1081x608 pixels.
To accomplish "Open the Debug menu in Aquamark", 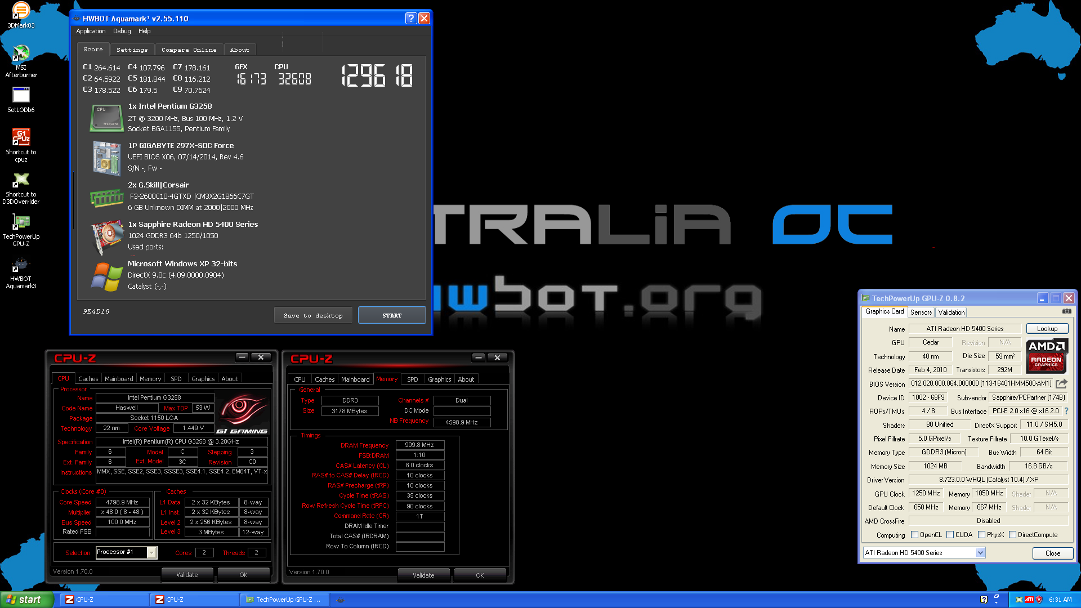I will pos(122,31).
